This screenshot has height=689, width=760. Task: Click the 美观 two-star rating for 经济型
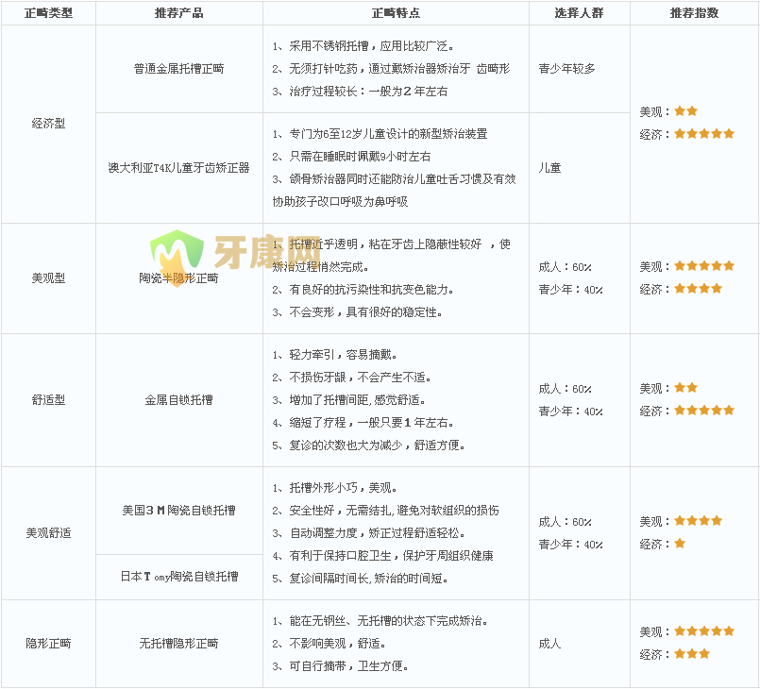[x=685, y=111]
